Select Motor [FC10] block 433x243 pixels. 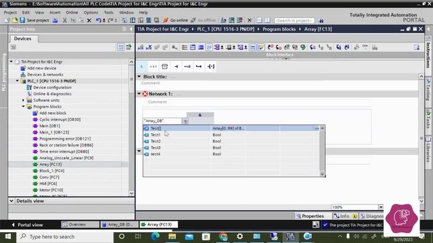tap(51, 190)
